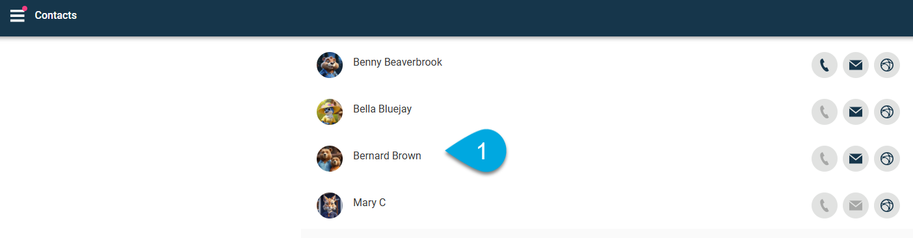Call Benny Beaverbrook via phone icon
This screenshot has height=238, width=913.
coord(825,65)
